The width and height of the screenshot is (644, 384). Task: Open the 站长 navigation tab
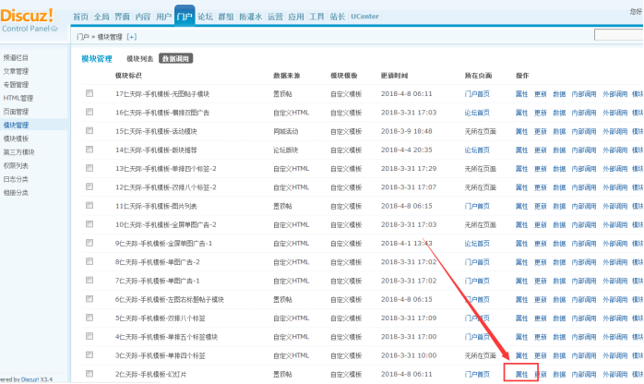(337, 17)
